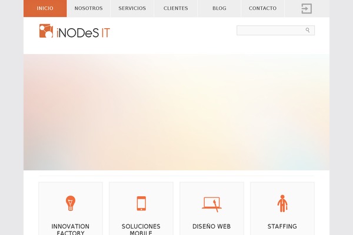This screenshot has width=353, height=235.
Task: Click the login arrow icon in navigation bar
Action: (307, 9)
